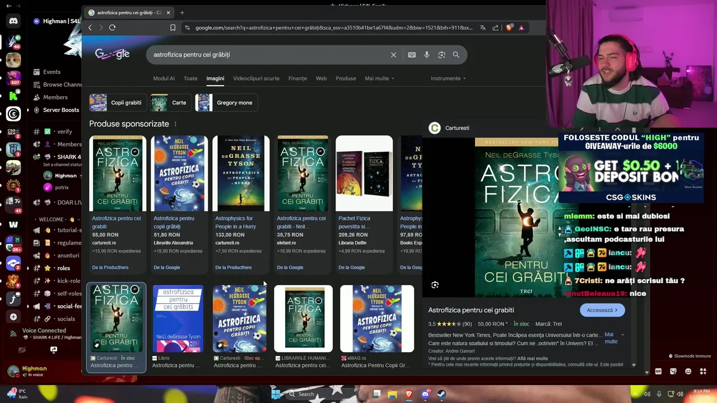Click the Accesează button
The image size is (717, 403).
[x=602, y=310]
